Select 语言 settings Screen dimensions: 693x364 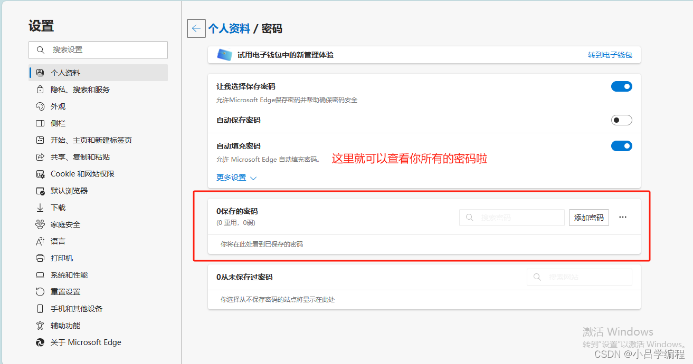(99, 241)
